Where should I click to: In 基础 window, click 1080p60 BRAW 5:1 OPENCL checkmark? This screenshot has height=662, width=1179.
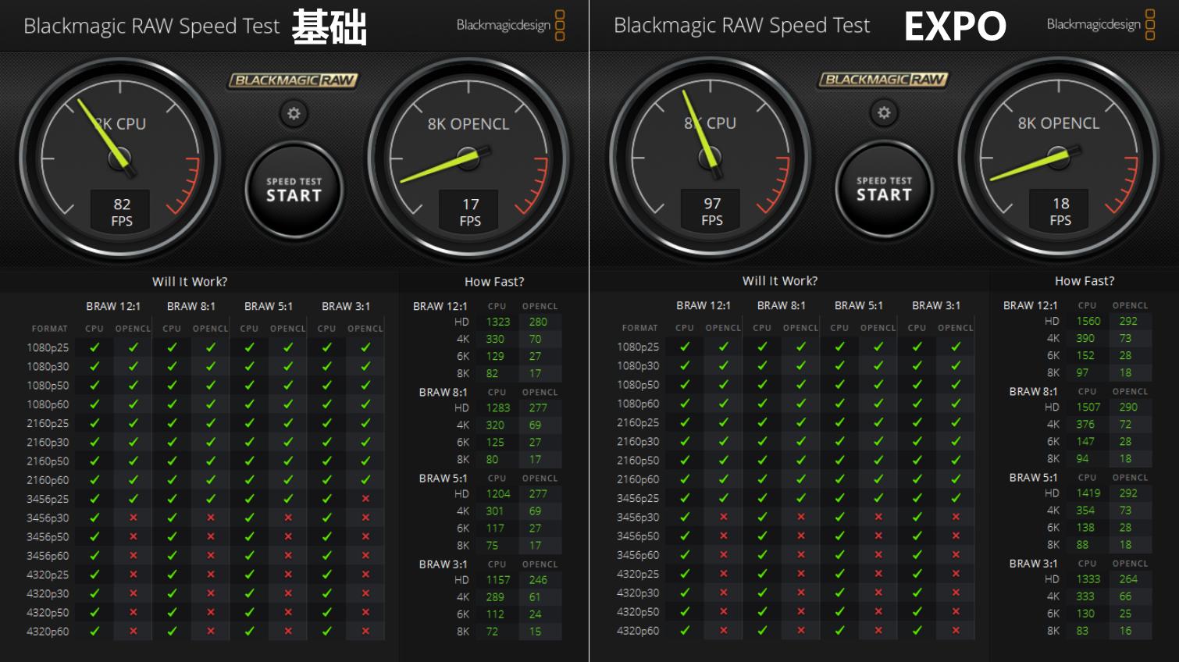288,404
